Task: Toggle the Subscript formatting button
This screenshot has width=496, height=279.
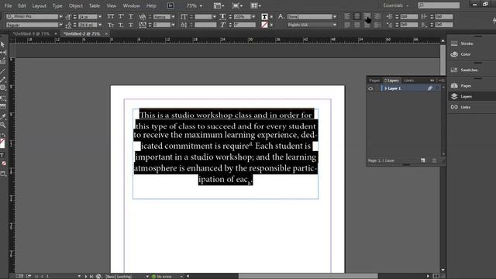Action: [x=121, y=25]
